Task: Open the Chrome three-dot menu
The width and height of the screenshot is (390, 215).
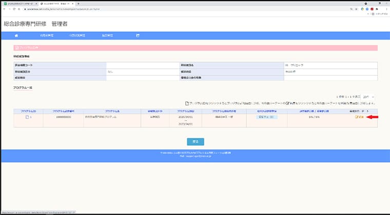Action: (386, 9)
